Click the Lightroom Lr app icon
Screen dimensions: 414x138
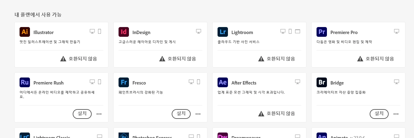tap(222, 32)
